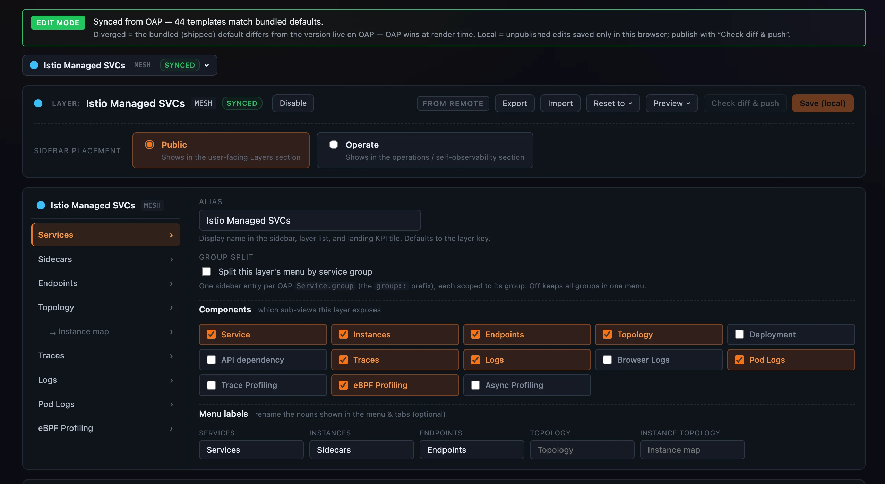This screenshot has width=885, height=484.
Task: Click the Instances label field containing Sidecars
Action: pos(361,450)
